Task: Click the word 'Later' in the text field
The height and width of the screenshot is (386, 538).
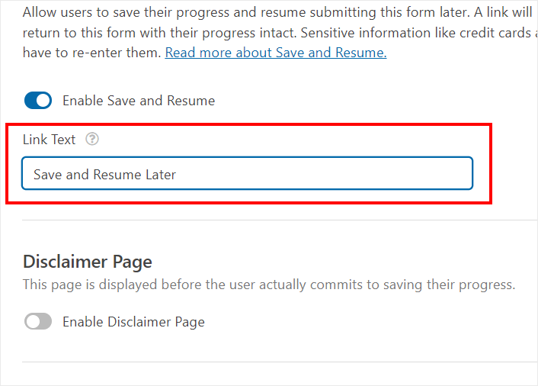Action: point(161,175)
